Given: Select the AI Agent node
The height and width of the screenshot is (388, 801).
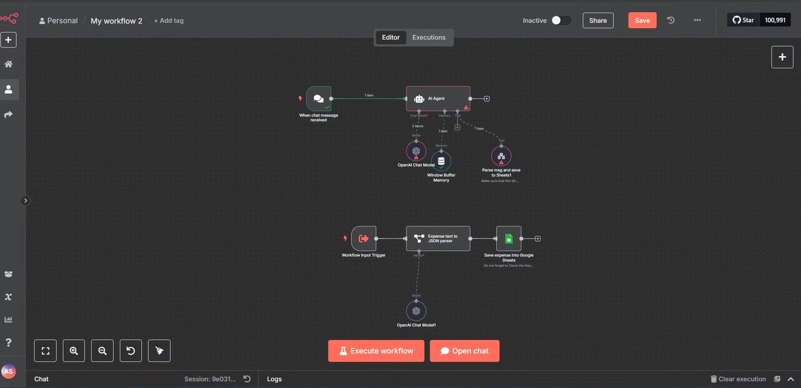Looking at the screenshot, I should [x=438, y=99].
